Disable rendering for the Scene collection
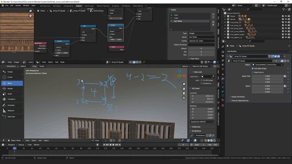 click(x=289, y=16)
